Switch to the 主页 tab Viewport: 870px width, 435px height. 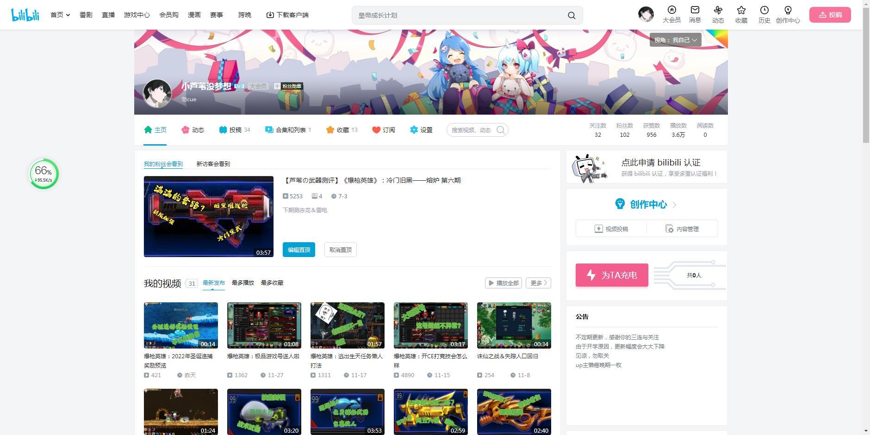155,130
